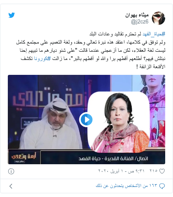Open the 163 people talking link

(126, 186)
